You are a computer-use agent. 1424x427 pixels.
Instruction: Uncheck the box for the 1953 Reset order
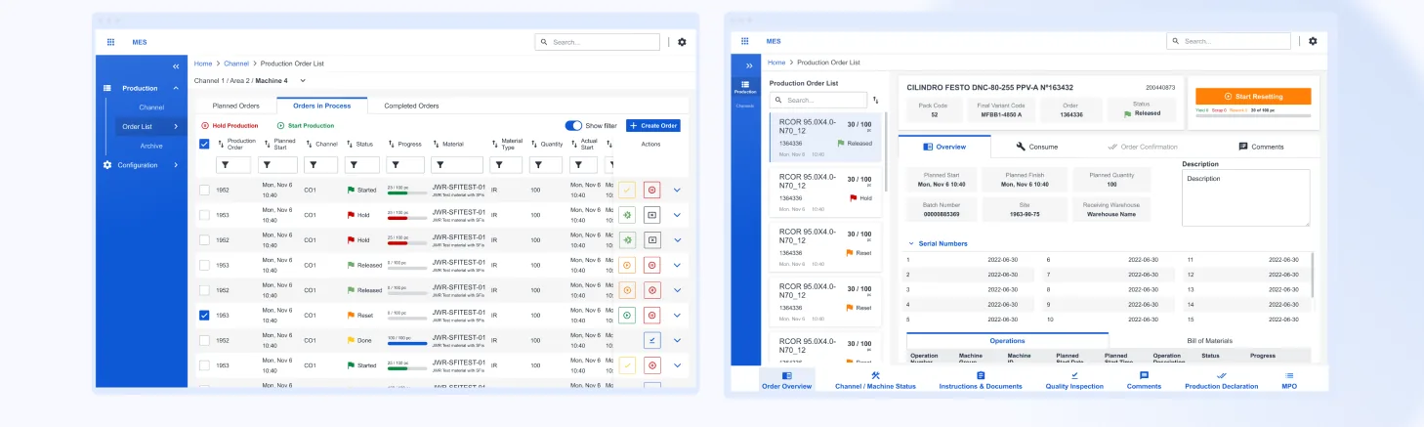tap(204, 316)
